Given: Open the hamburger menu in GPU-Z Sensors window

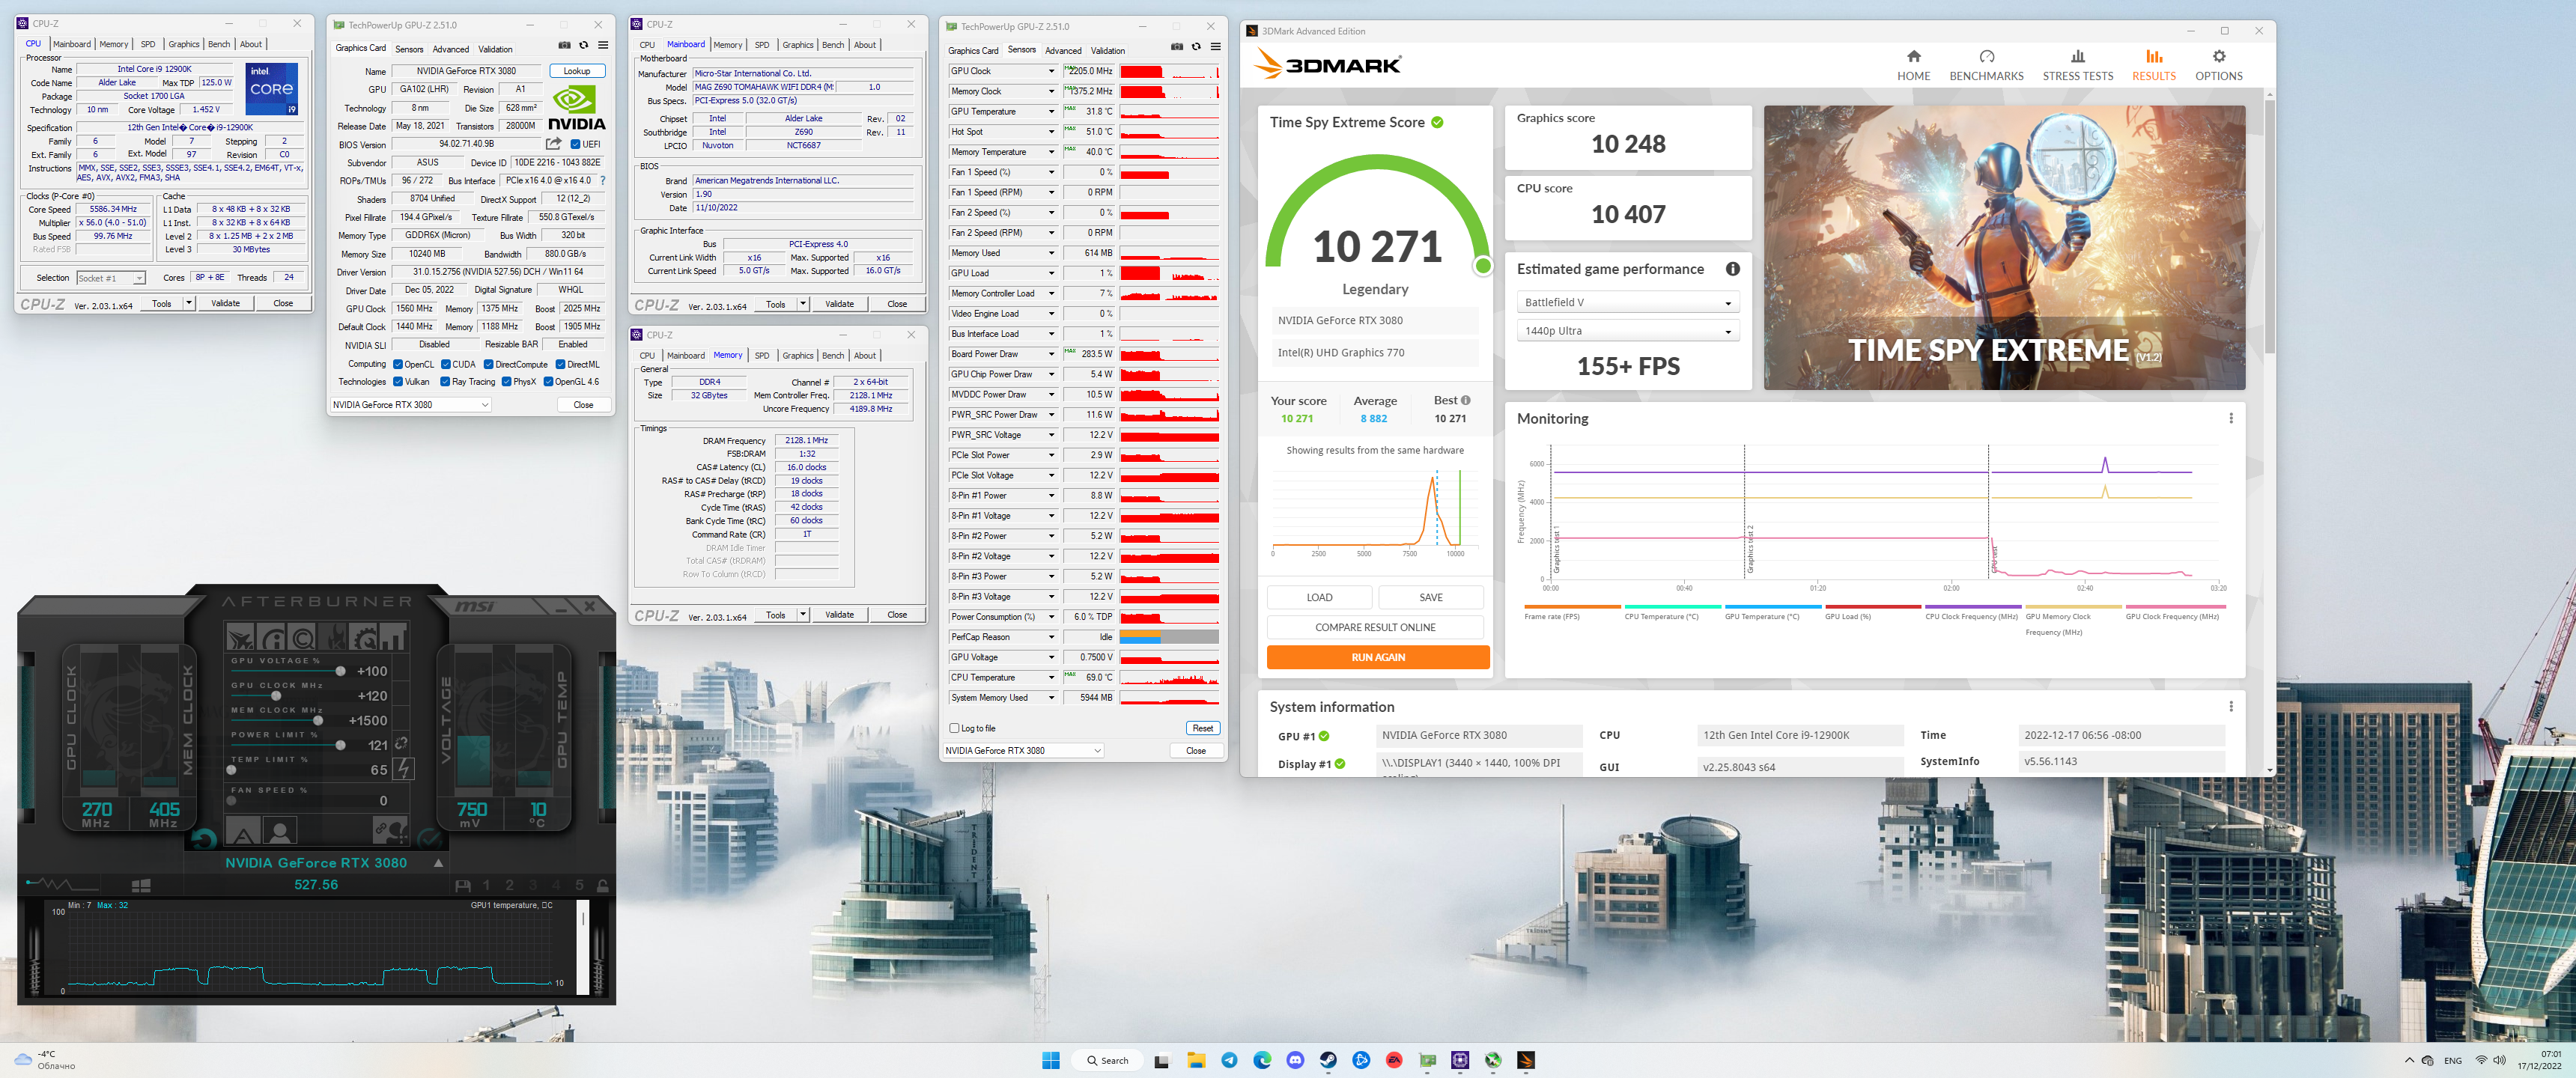Looking at the screenshot, I should point(1215,46).
